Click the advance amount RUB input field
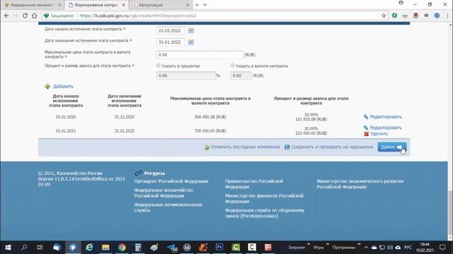Viewport: 453px width, 254px height. tap(241, 75)
